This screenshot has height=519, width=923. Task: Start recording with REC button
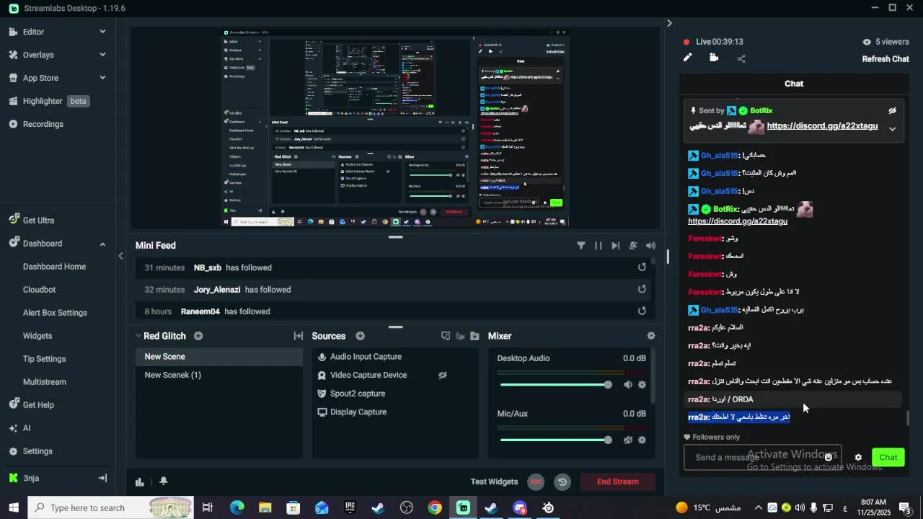click(535, 482)
